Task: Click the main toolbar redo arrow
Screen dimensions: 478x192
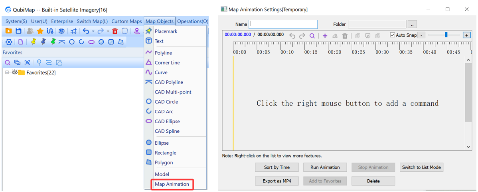Action: point(101,31)
